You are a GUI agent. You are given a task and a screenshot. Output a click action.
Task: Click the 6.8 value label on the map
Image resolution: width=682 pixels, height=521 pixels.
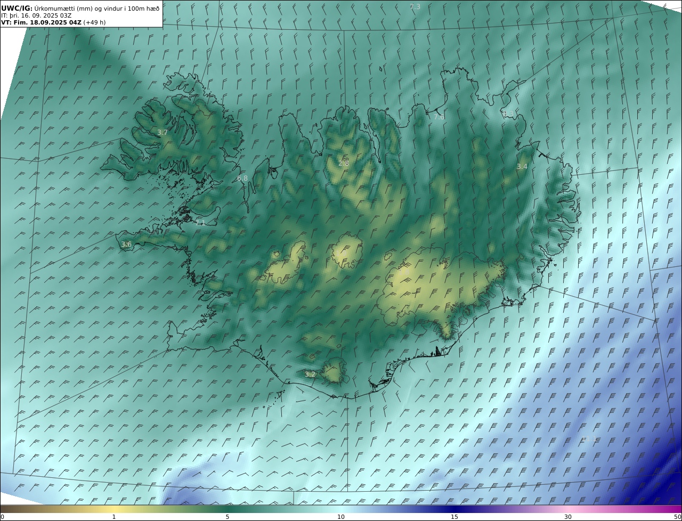[x=242, y=178]
